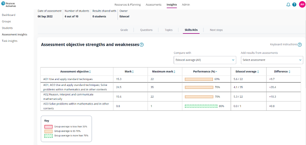The height and width of the screenshot is (145, 306).
Task: Open the notifications bell icon
Action: tap(288, 5)
